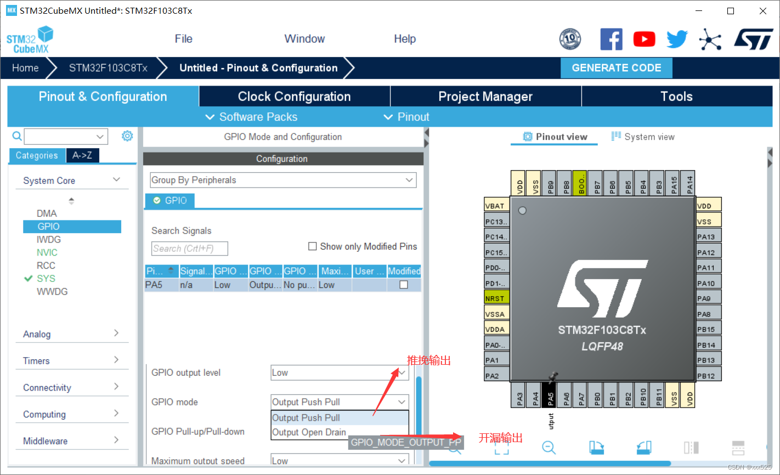The height and width of the screenshot is (475, 780).
Task: Enable Show only Modified Pins
Action: click(313, 246)
